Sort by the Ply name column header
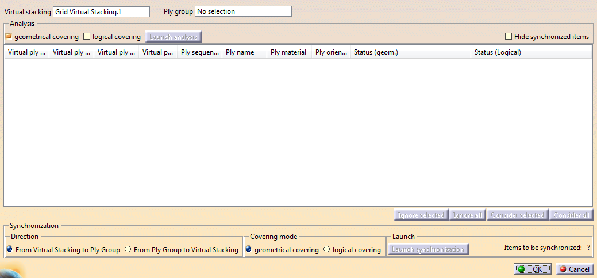This screenshot has width=597, height=278. 244,52
